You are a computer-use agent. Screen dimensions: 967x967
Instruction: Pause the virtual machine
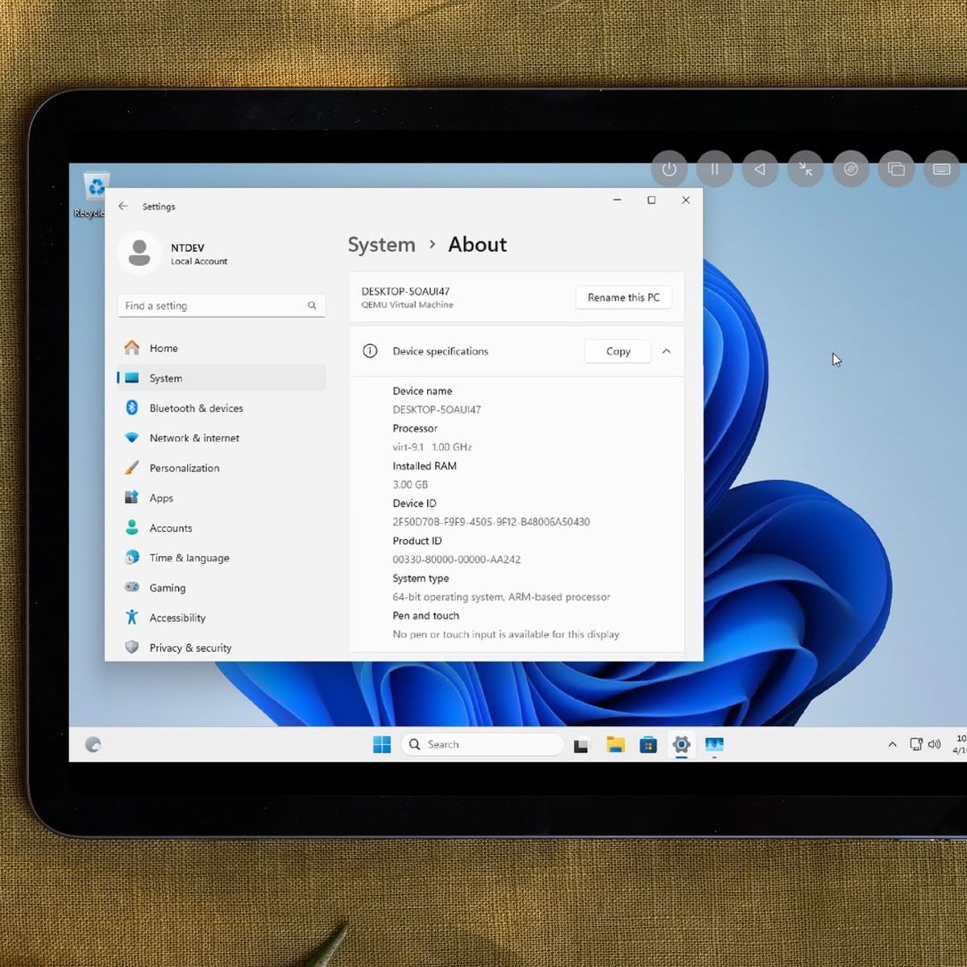coord(714,169)
